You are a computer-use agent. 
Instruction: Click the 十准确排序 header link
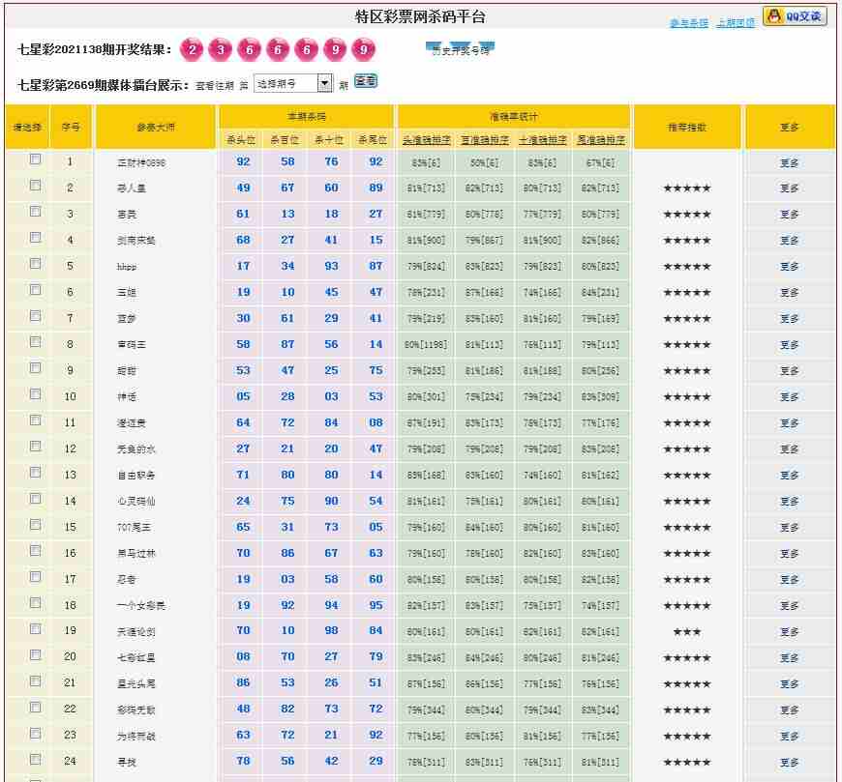click(542, 140)
